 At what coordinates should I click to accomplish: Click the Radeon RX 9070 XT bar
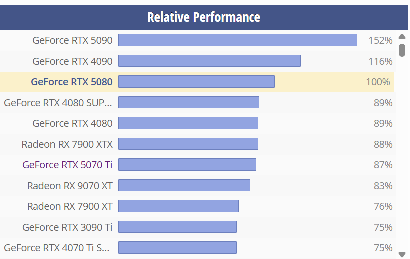(x=184, y=186)
